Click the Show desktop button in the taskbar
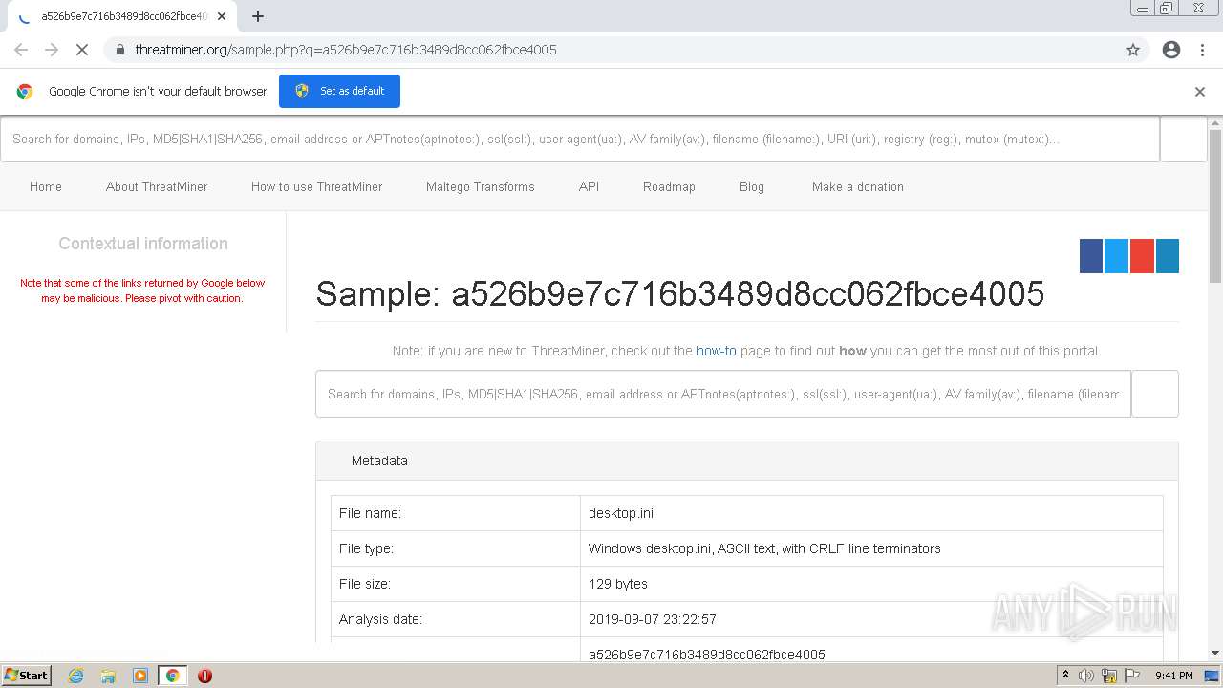This screenshot has width=1223, height=688. tap(1212, 676)
